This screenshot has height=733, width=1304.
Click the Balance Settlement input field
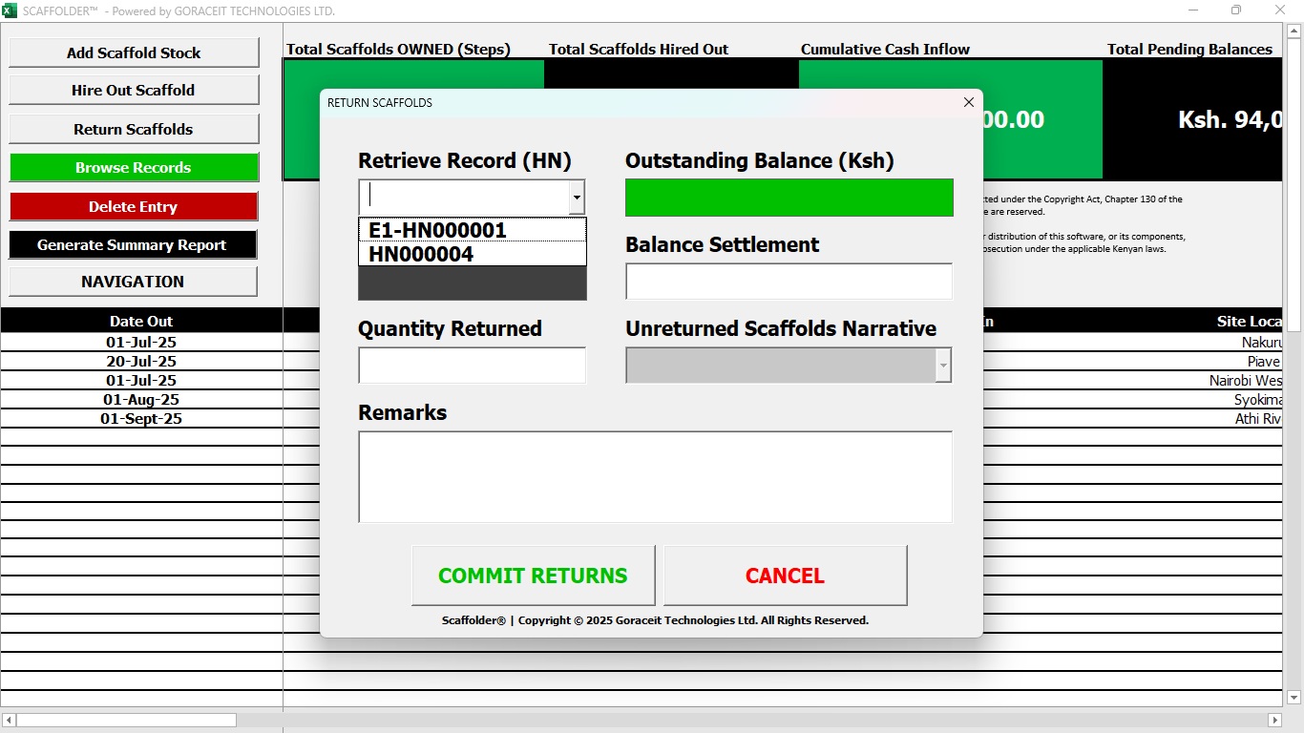pos(789,282)
